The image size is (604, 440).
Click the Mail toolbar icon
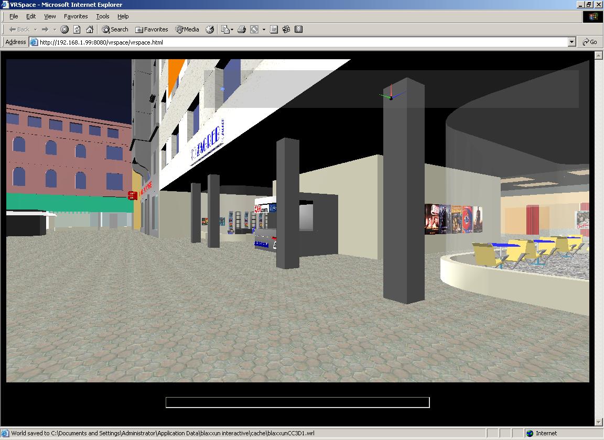[x=225, y=29]
